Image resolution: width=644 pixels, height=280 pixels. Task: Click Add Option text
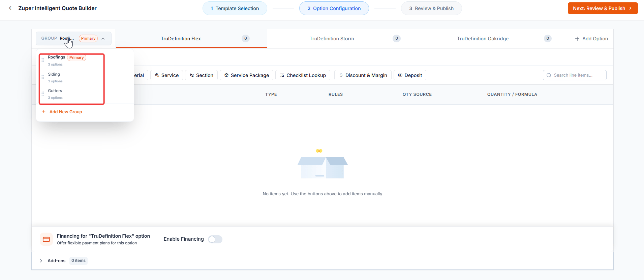click(x=595, y=39)
